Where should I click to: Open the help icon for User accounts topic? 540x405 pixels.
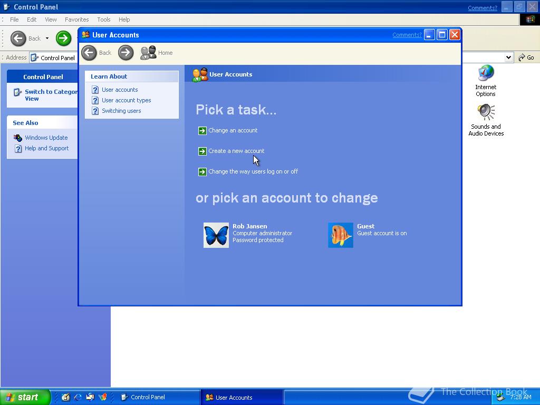[95, 90]
